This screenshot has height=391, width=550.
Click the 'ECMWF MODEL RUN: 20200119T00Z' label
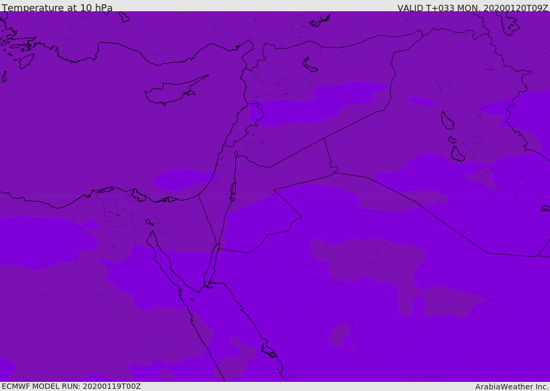[x=71, y=386]
